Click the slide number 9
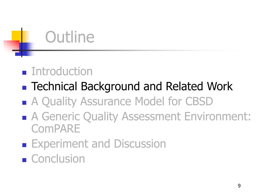The width and height of the screenshot is (256, 192). click(x=239, y=186)
